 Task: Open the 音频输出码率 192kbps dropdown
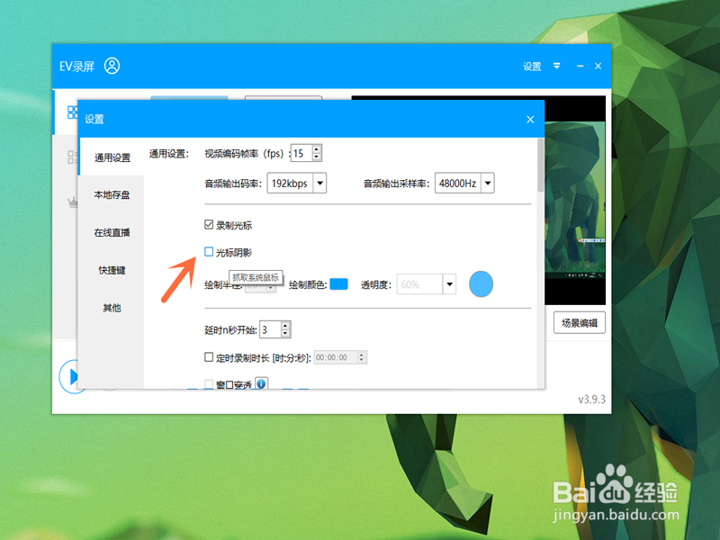click(x=297, y=184)
